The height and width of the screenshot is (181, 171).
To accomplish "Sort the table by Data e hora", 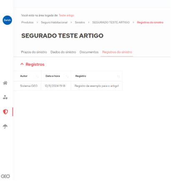I will coord(67,76).
